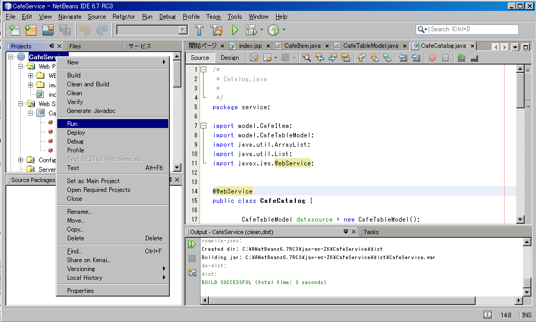The width and height of the screenshot is (536, 322).
Task: Open the Refactor menu in menu bar
Action: [123, 17]
